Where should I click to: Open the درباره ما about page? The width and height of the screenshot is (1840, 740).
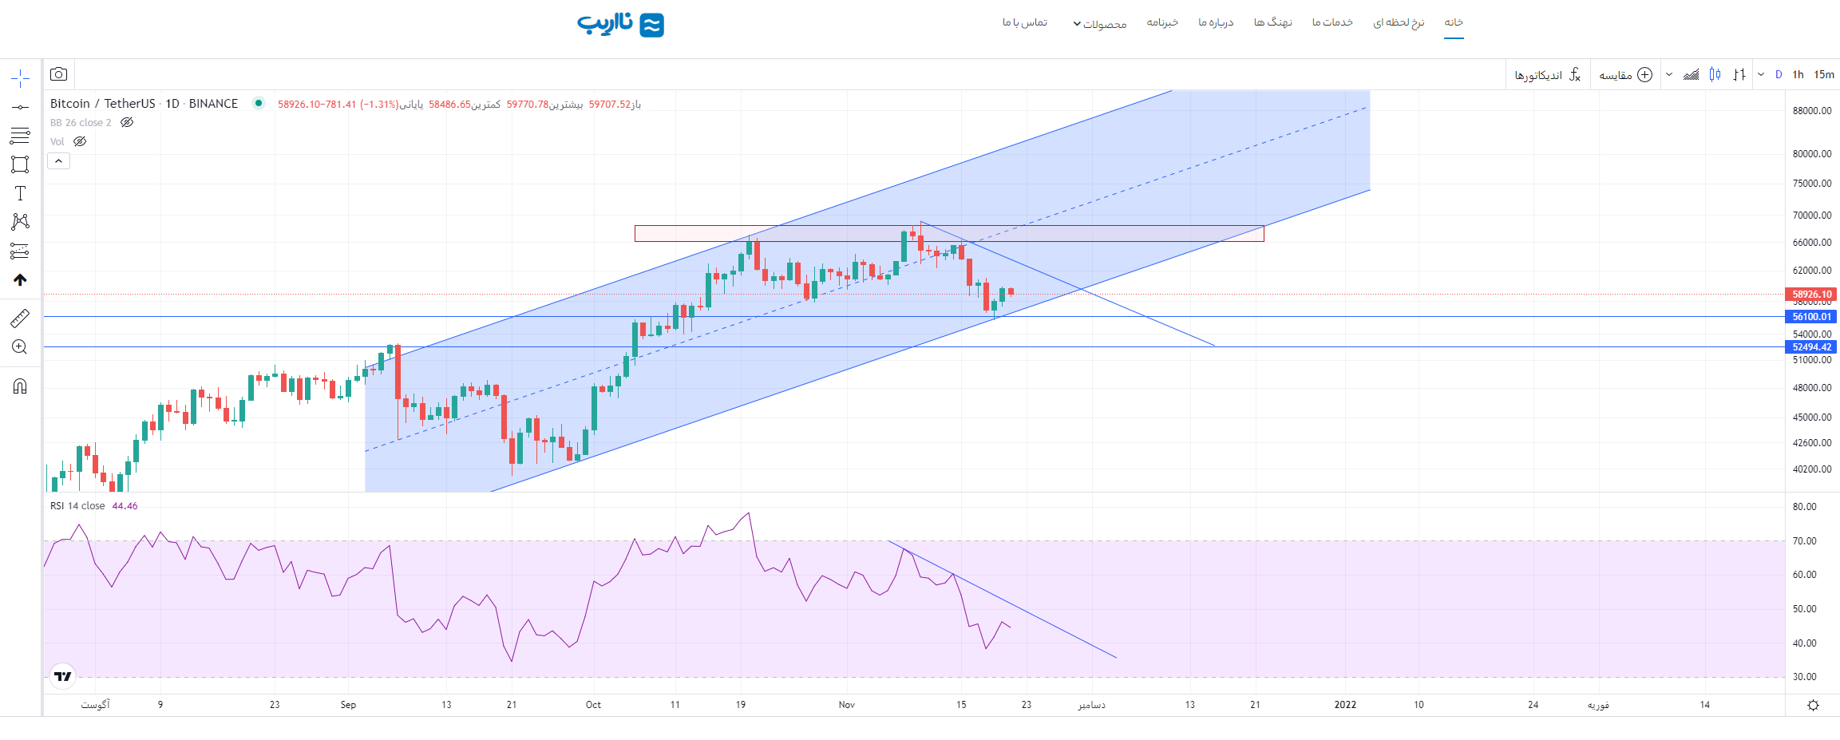click(x=1216, y=22)
